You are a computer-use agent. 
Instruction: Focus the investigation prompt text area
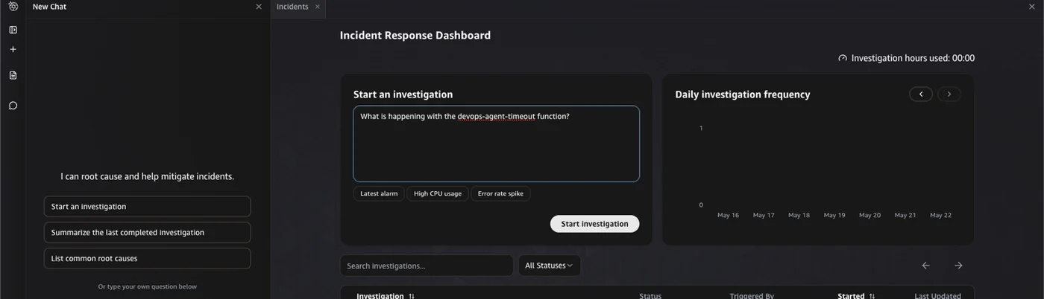tap(497, 144)
